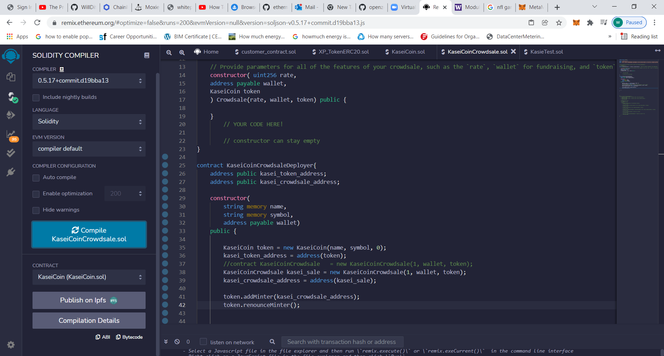Image resolution: width=664 pixels, height=356 pixels.
Task: Open the KaseiCoin contract dropdown
Action: [x=89, y=277]
